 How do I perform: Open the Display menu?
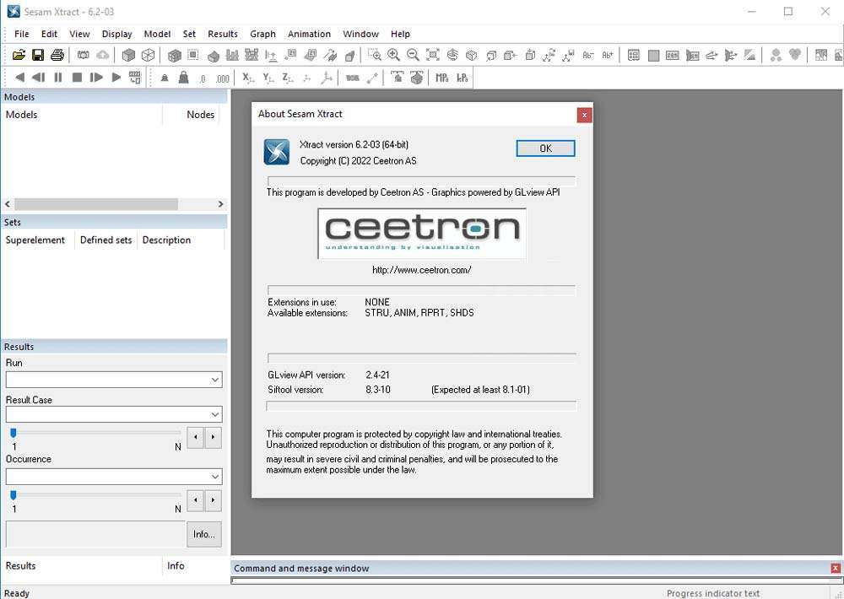(x=116, y=34)
